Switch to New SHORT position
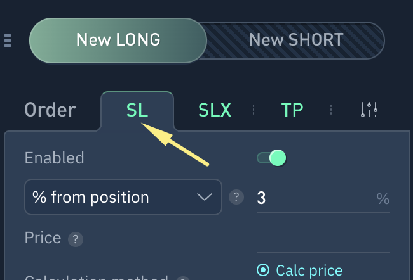This screenshot has width=413, height=280. (x=296, y=40)
